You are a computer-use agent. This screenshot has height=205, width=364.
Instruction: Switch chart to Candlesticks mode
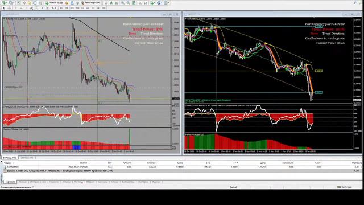coord(111,3)
